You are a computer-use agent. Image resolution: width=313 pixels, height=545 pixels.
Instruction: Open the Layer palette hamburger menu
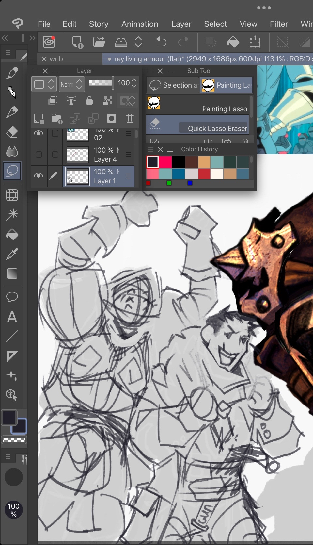pyautogui.click(x=35, y=71)
